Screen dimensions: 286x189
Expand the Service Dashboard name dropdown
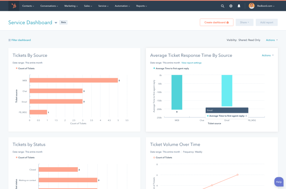click(56, 23)
